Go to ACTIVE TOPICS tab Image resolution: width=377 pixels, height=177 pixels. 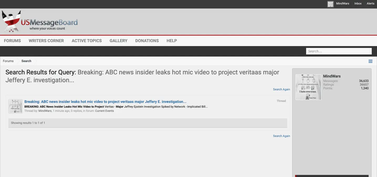(x=87, y=41)
